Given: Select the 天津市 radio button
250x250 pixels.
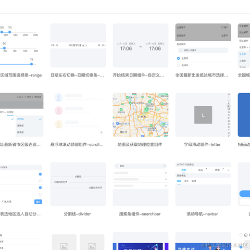Looking at the screenshot, I should pos(178,65).
